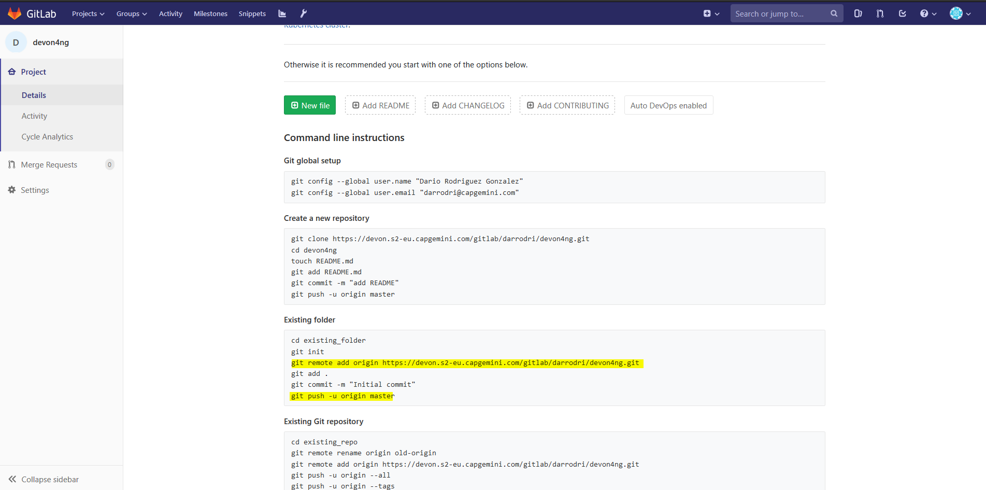Open the Todos checkmark icon
Screen dimensions: 986x490
click(x=903, y=13)
